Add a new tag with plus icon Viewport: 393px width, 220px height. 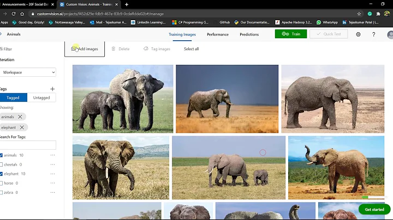coord(52,89)
